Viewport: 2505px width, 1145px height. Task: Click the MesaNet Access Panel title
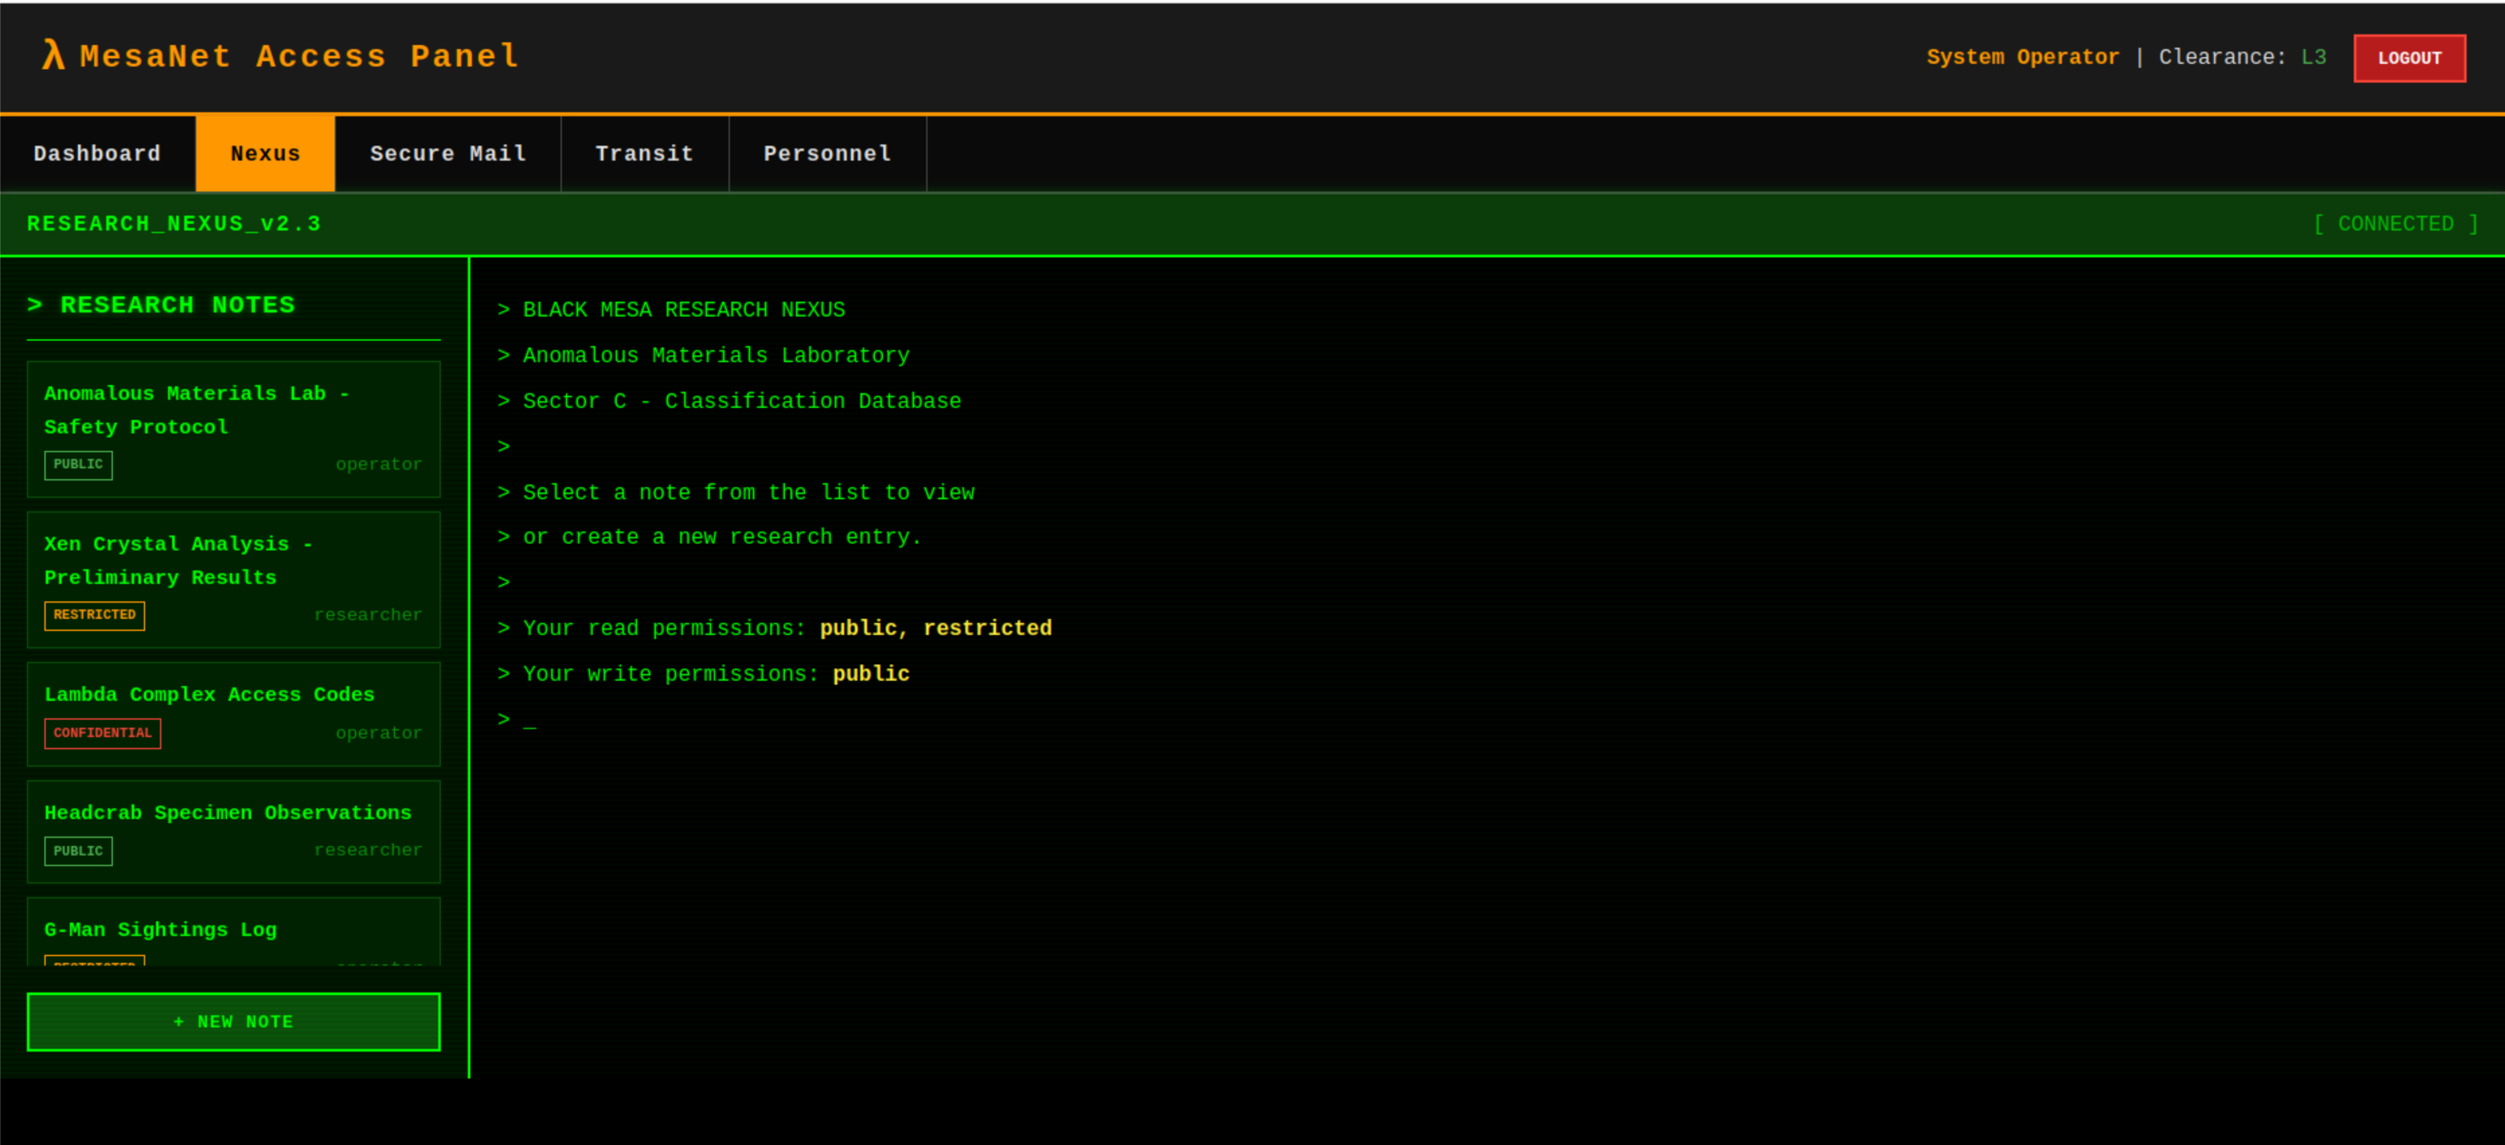tap(300, 56)
